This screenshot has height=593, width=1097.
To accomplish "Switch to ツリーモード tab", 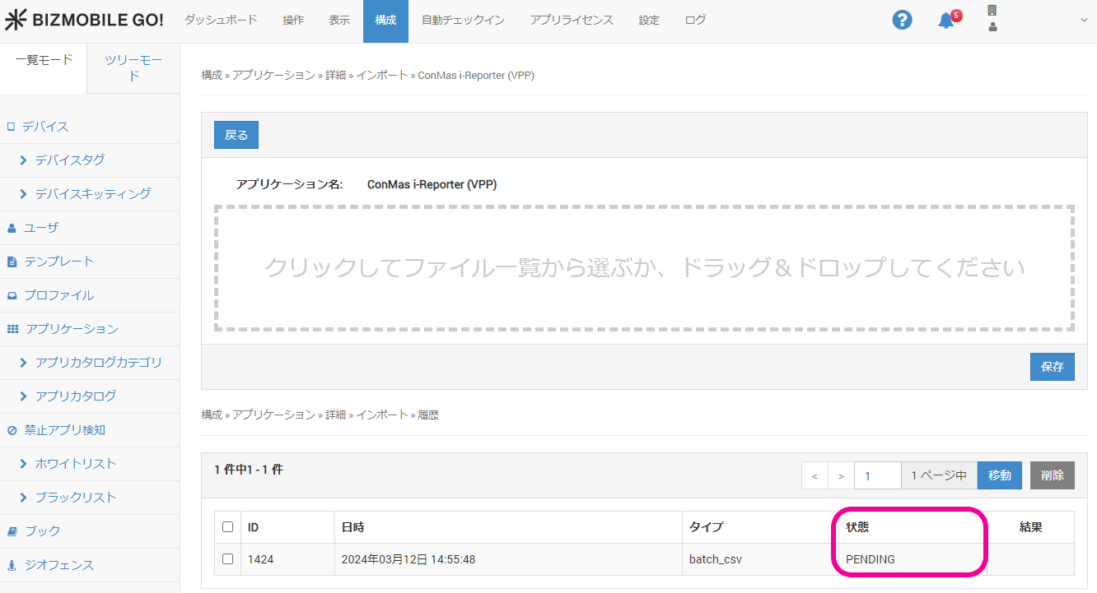I will click(x=133, y=67).
